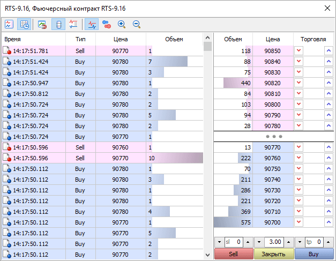Screen dimensions: 336x261
Task: Click red sell arrow at price 90760
Action: click(298, 158)
